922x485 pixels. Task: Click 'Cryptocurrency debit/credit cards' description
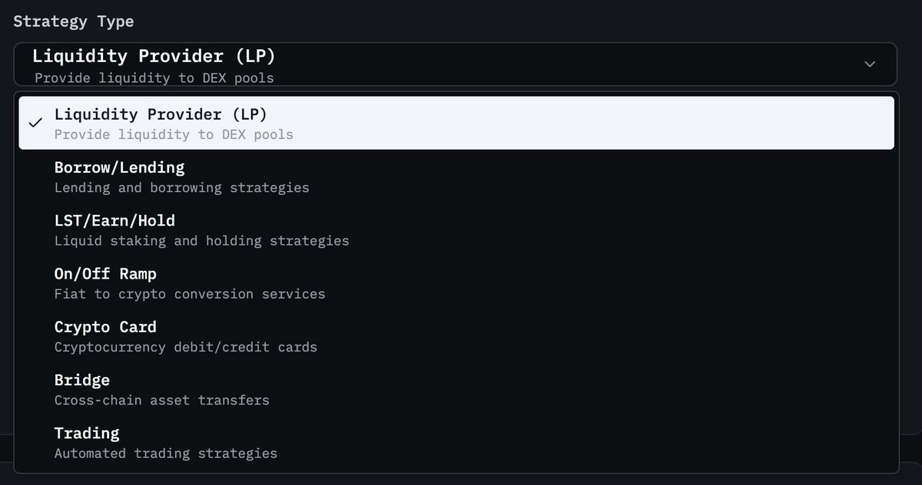coord(186,347)
